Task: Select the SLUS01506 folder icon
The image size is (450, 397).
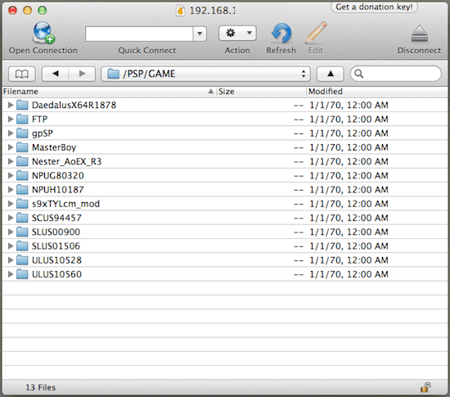Action: tap(22, 246)
